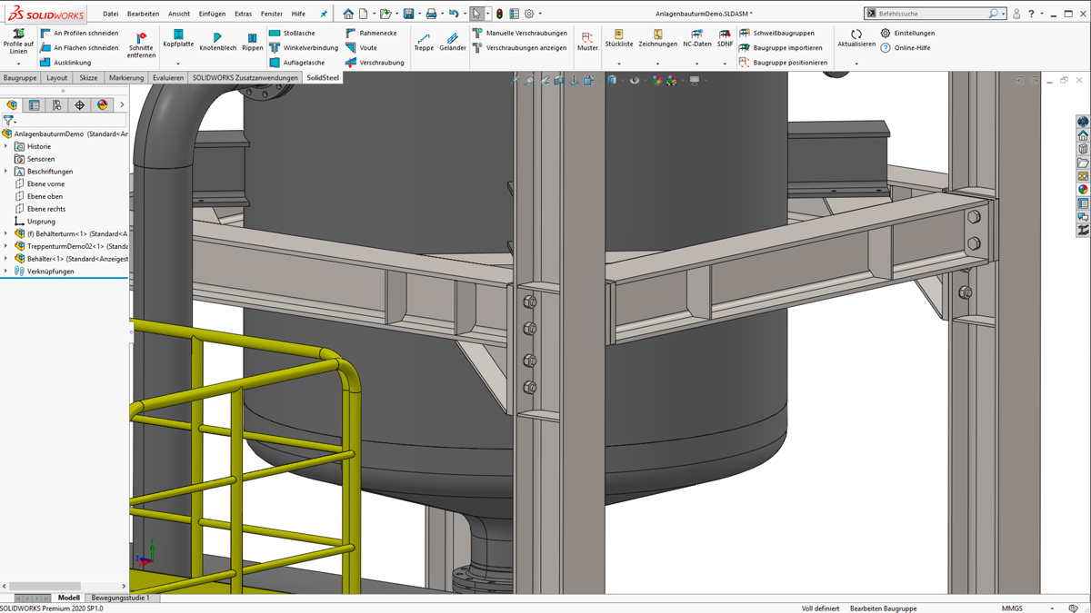This screenshot has width=1091, height=613.
Task: Click the Schnitte entfernen icon
Action: click(141, 37)
